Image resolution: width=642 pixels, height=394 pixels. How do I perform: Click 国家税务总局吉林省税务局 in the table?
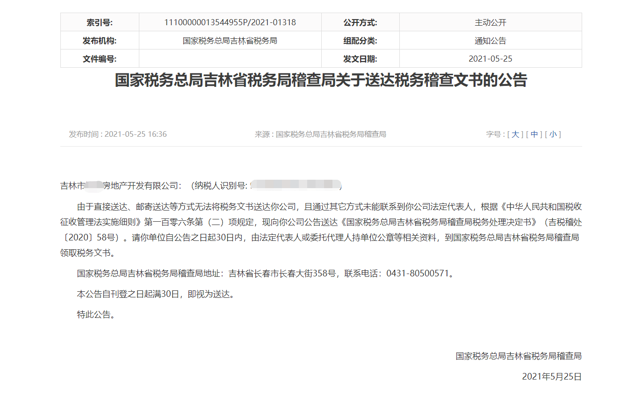[230, 41]
